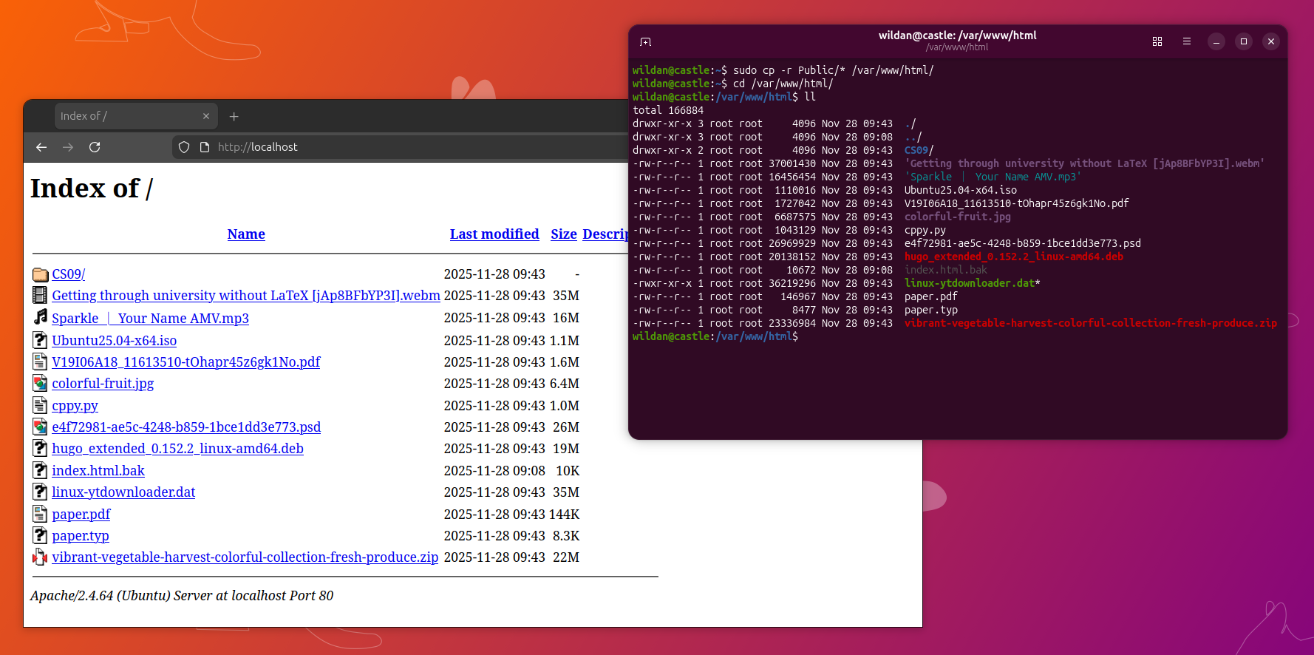This screenshot has height=655, width=1314.
Task: Open the terminal hamburger menu
Action: pyautogui.click(x=1186, y=41)
